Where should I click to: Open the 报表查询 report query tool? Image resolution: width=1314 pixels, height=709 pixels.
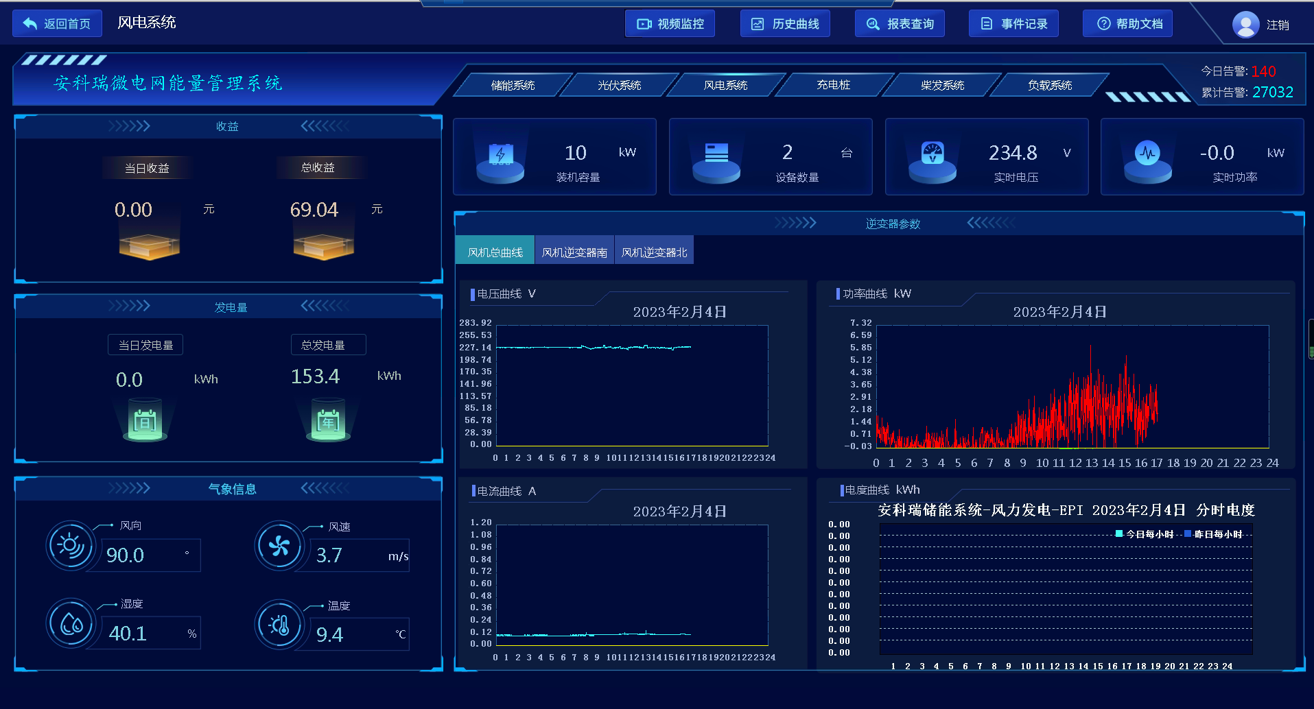click(899, 23)
